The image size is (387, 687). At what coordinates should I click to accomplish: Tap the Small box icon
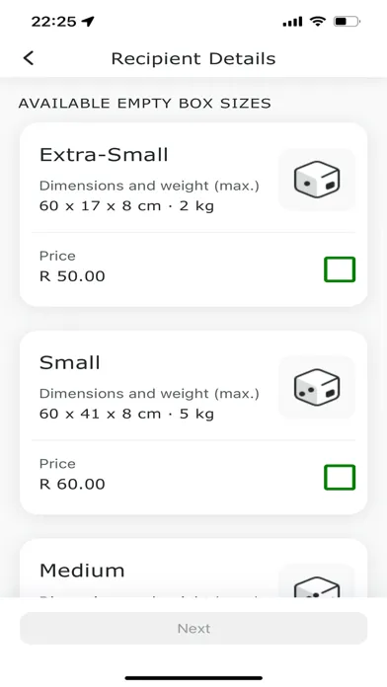317,387
